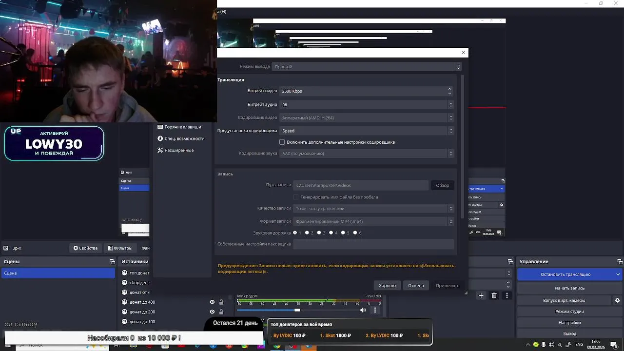This screenshot has width=624, height=351.
Task: Open the Формат записи dropdown
Action: click(373, 221)
